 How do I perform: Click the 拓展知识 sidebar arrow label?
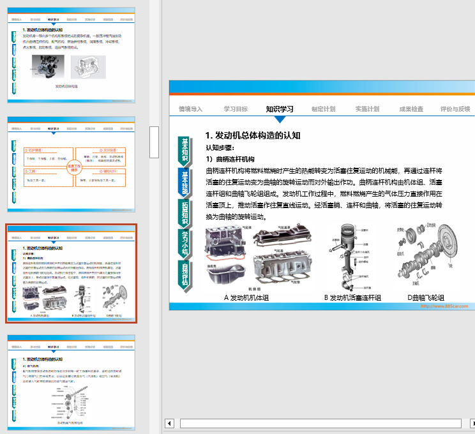pyautogui.click(x=185, y=214)
